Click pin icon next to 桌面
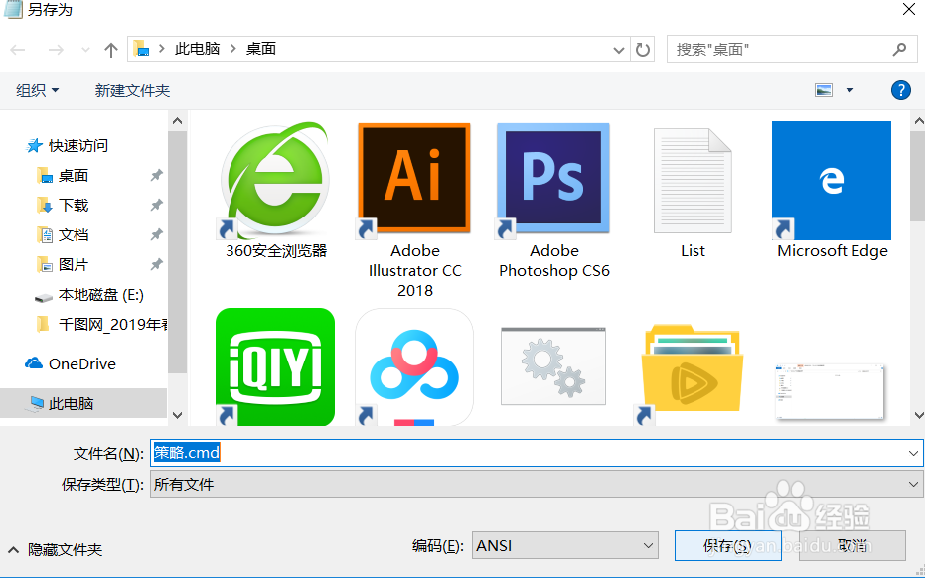Screen dimensions: 925x578 coord(156,175)
